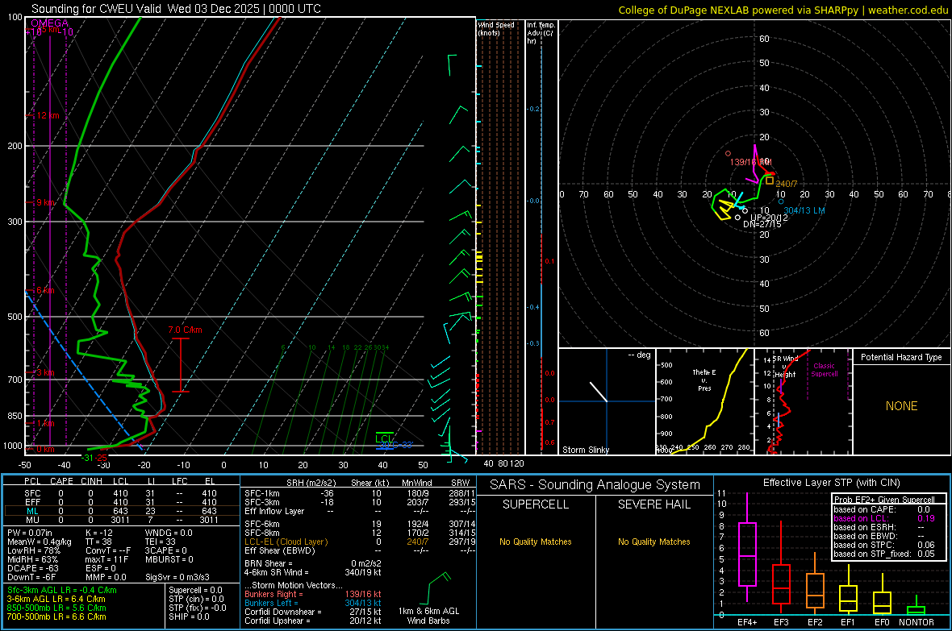Click the '12 km' height marker
952x631 pixels.
(48, 115)
